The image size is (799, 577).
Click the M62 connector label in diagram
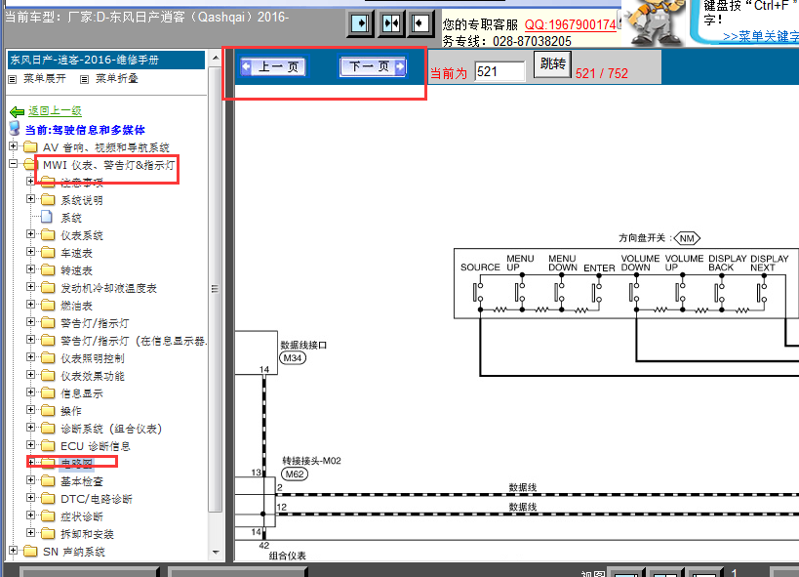tap(295, 474)
